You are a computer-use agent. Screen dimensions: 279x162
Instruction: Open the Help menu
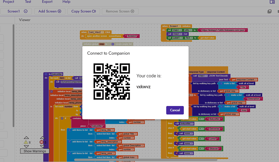point(66,2)
